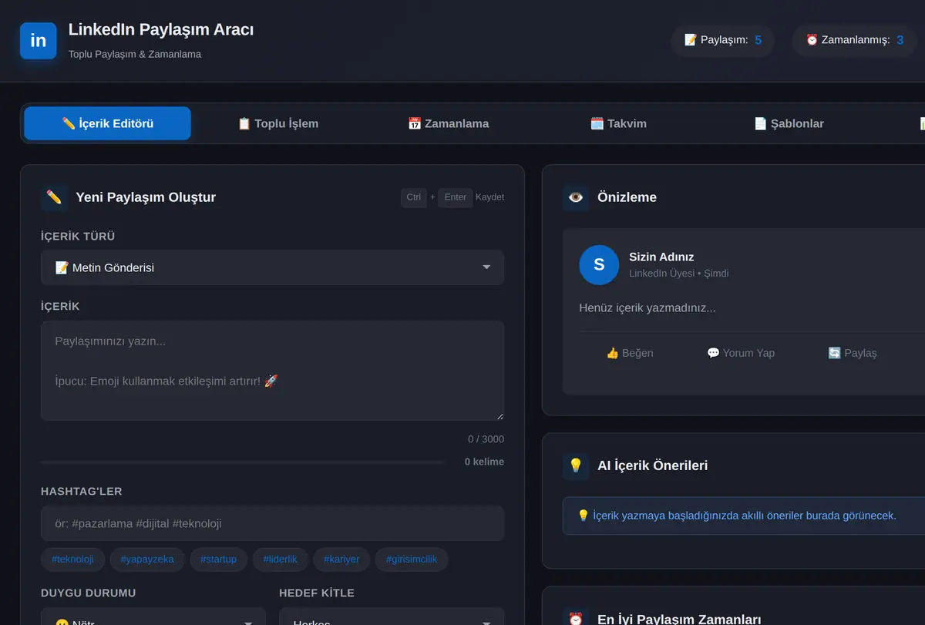This screenshot has width=925, height=625.
Task: Click the Zamanlanmış count badge
Action: (855, 40)
